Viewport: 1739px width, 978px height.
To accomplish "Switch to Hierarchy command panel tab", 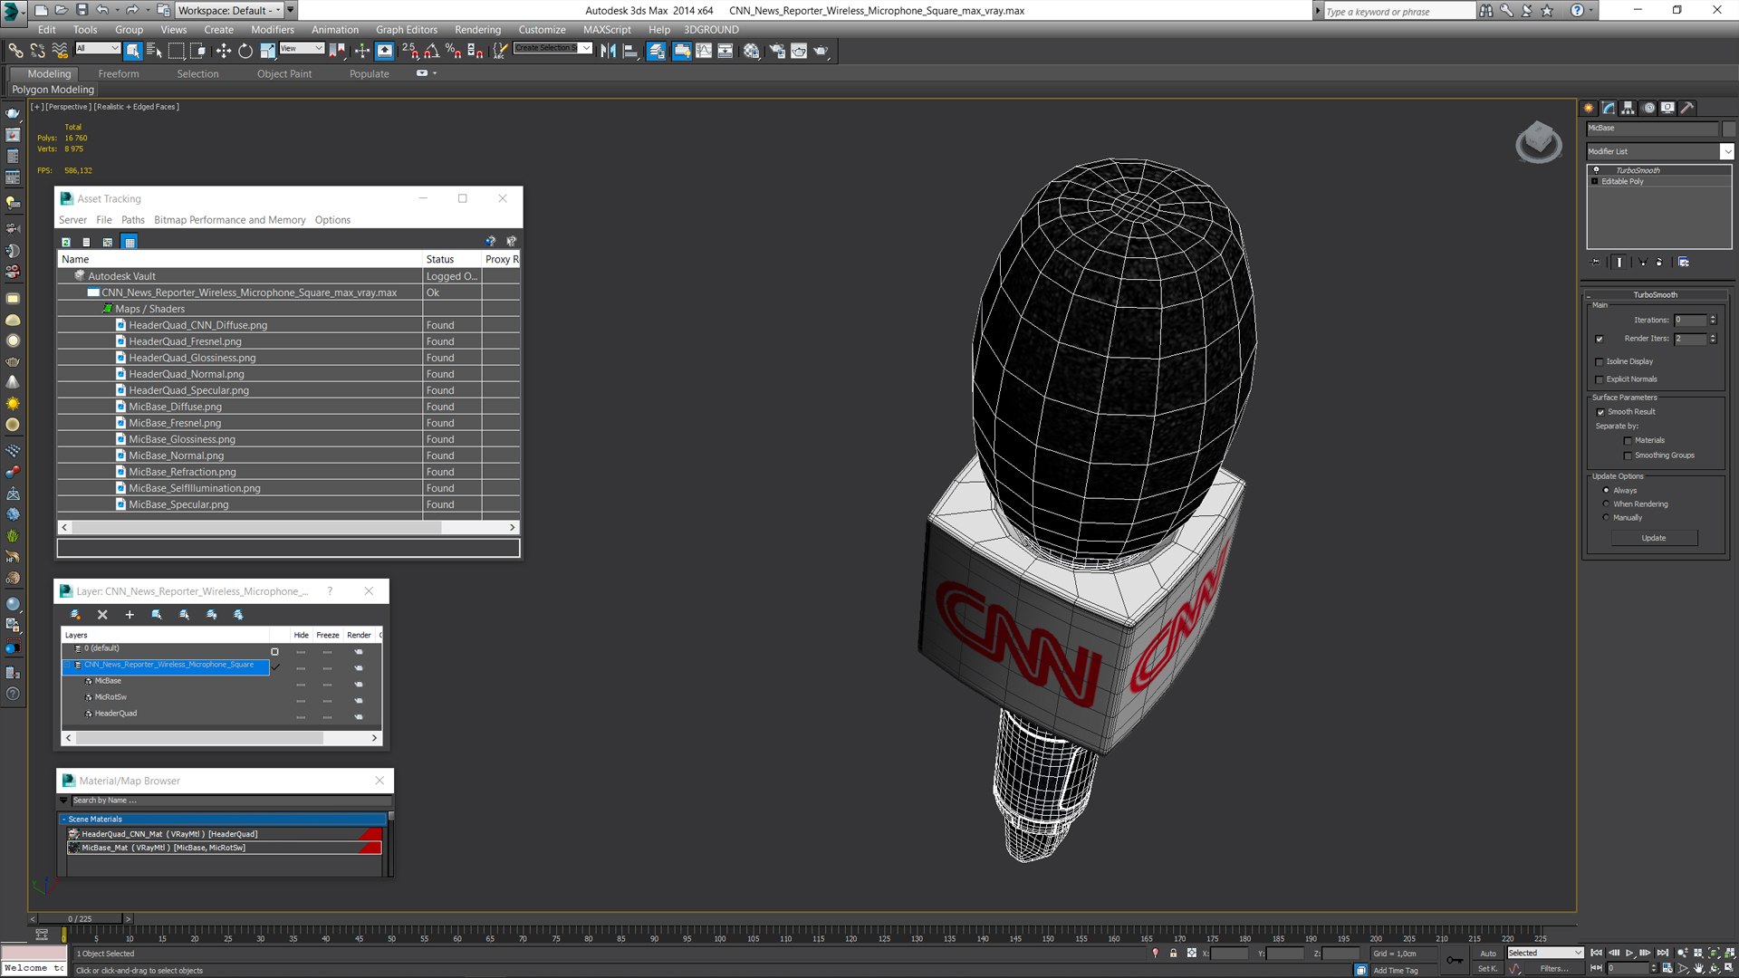I will pyautogui.click(x=1628, y=108).
